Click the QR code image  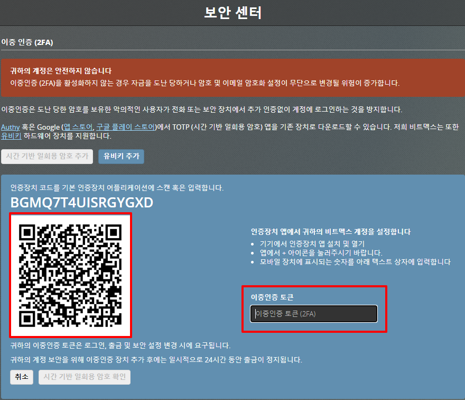pyautogui.click(x=71, y=275)
